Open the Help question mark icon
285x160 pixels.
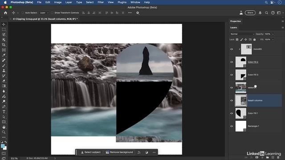tap(273, 13)
